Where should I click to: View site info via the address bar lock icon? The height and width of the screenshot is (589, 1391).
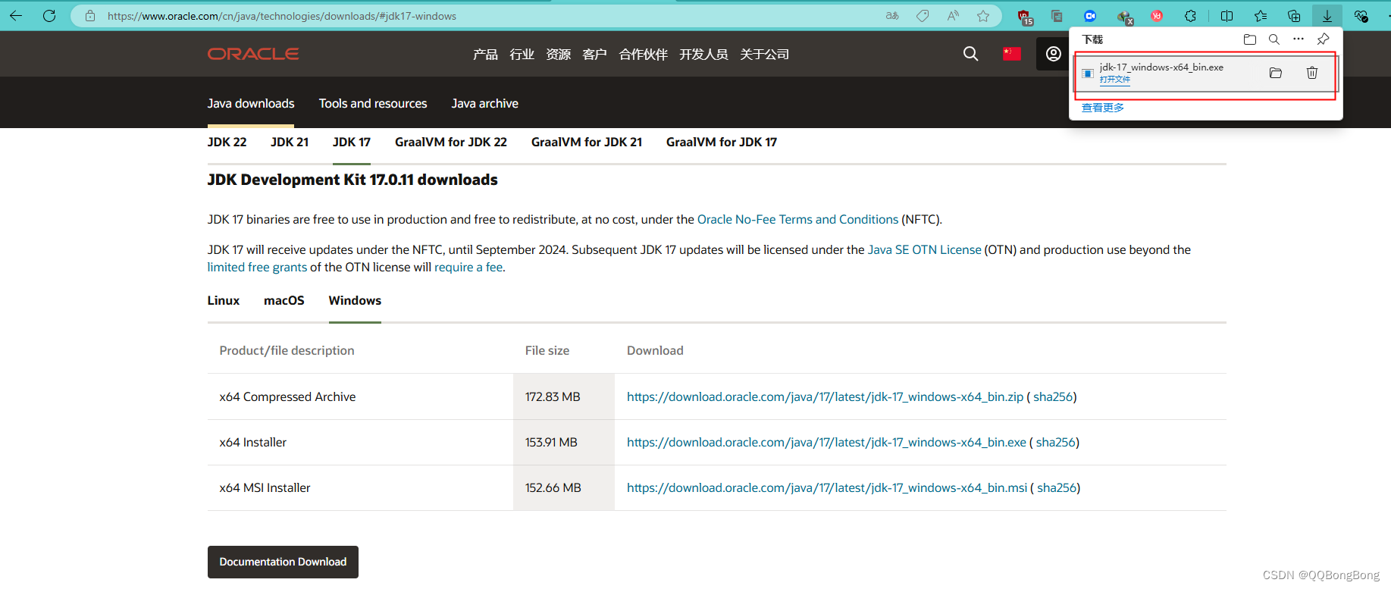tap(90, 16)
